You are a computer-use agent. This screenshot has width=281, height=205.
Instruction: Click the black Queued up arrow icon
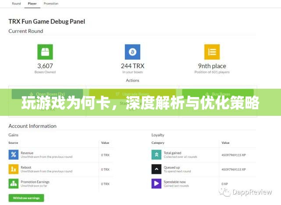[x=157, y=169]
